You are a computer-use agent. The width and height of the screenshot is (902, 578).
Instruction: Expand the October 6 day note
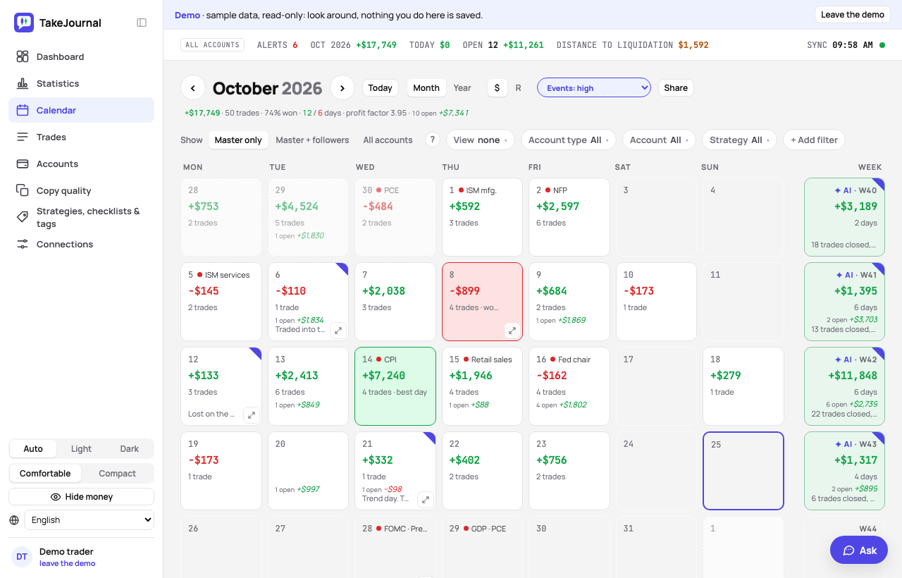(338, 330)
